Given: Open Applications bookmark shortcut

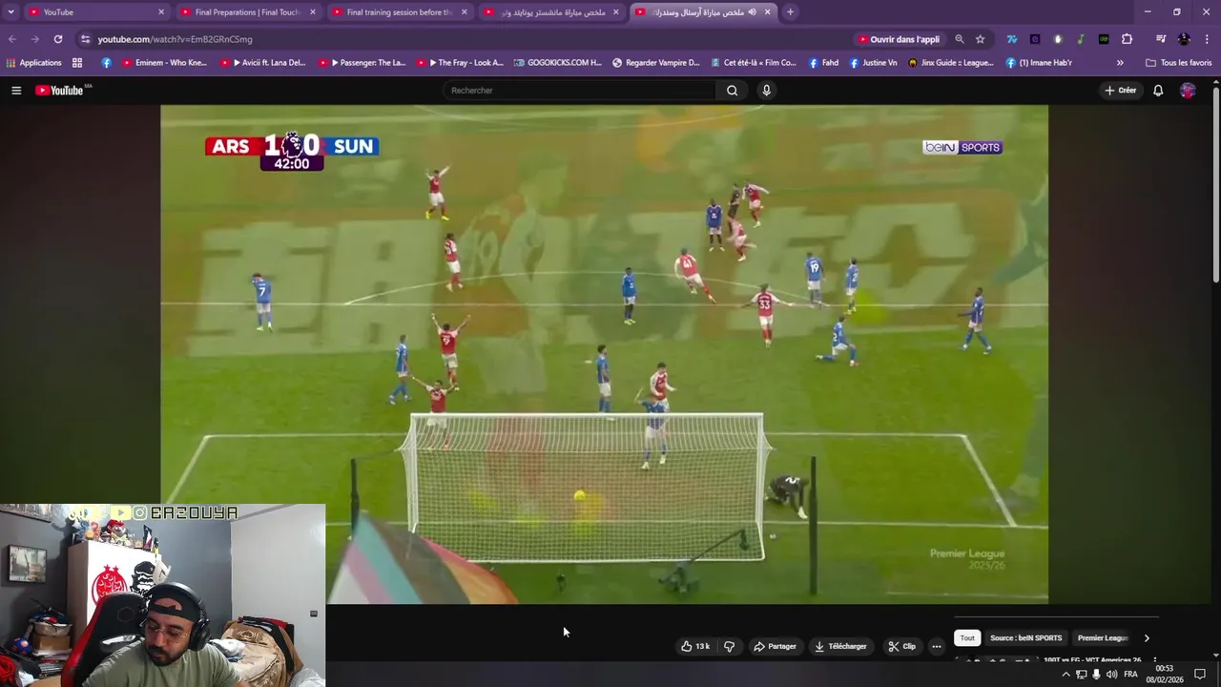Looking at the screenshot, I should [33, 63].
